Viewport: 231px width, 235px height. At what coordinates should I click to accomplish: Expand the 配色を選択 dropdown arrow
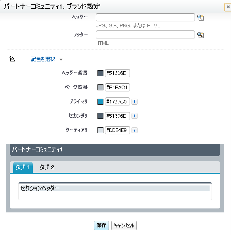coord(61,59)
